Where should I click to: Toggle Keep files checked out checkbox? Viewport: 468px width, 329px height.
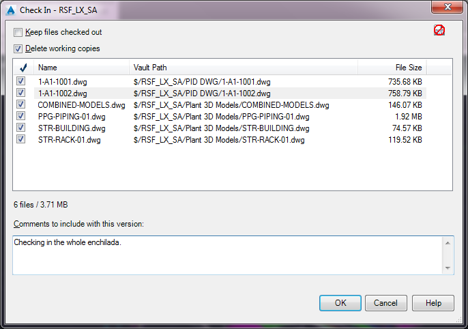click(18, 32)
